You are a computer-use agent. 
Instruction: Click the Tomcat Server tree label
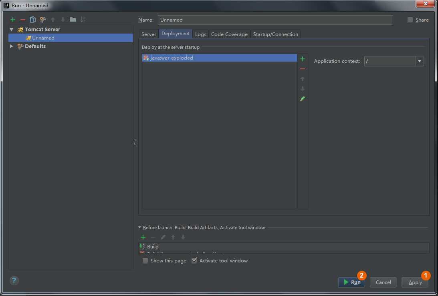[x=42, y=29]
